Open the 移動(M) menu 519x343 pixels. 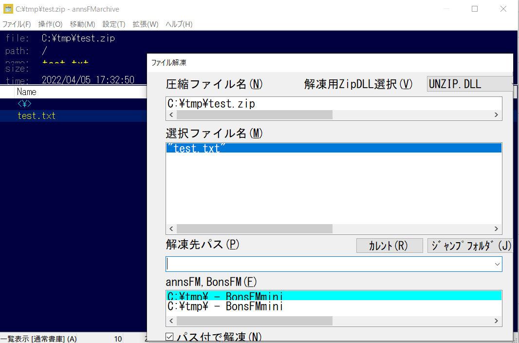82,24
